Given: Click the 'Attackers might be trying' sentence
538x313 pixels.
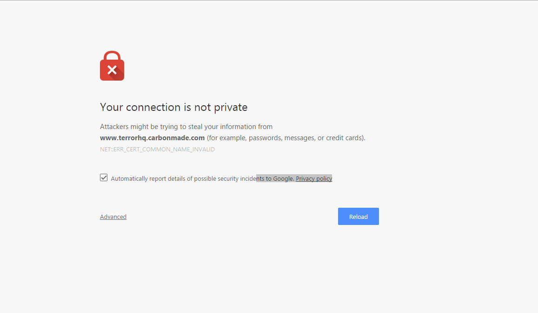Looking at the screenshot, I should pos(186,127).
